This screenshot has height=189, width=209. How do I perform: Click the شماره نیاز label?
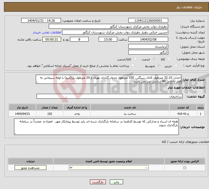[x=197, y=21]
